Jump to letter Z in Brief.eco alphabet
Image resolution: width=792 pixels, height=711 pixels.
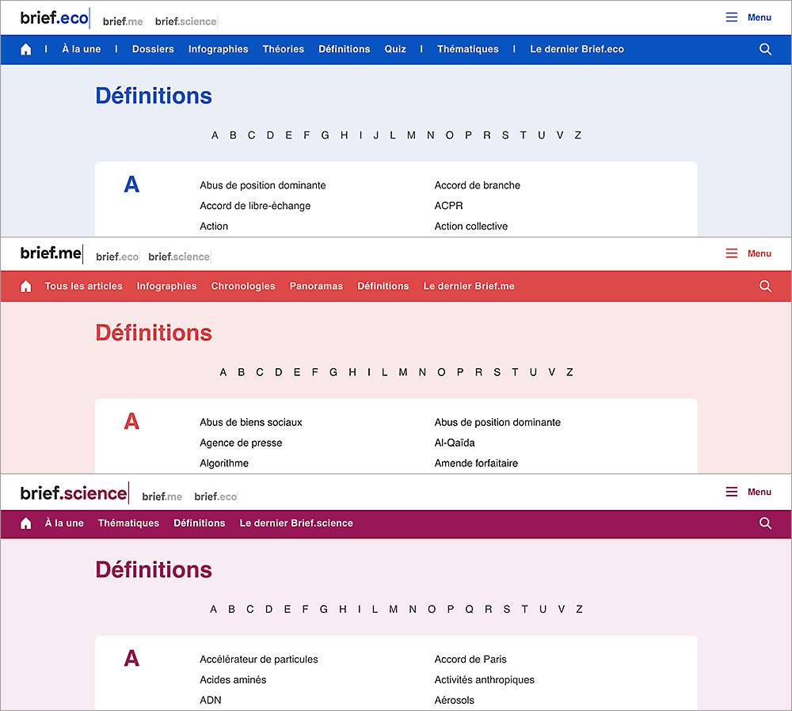(x=578, y=135)
